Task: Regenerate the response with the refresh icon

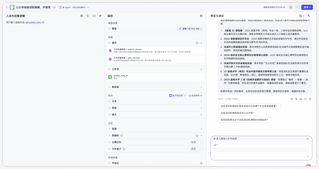Action: (305, 99)
